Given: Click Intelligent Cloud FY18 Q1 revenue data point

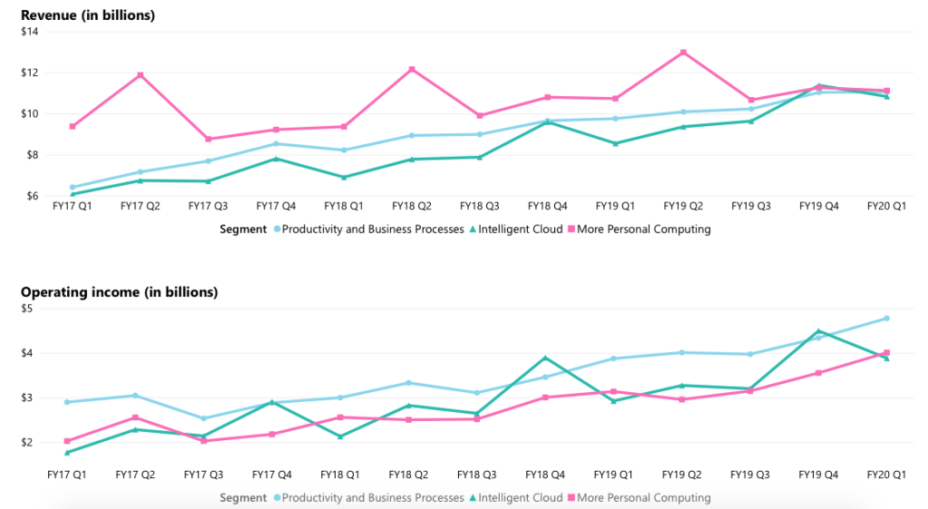Looking at the screenshot, I should pos(344,177).
